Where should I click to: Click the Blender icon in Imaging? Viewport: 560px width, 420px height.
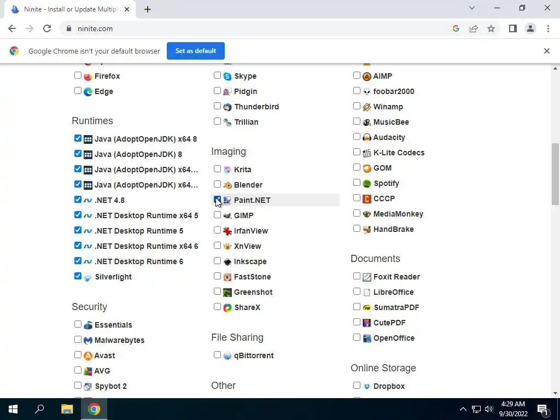[227, 185]
